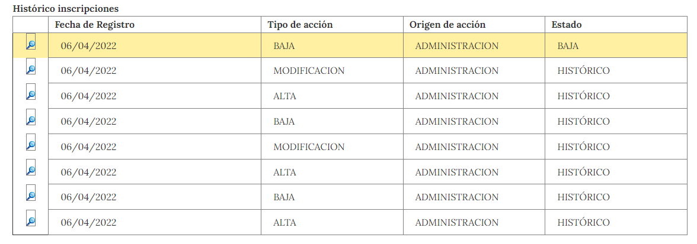Click Histórico inscripciones section title
697x244 pixels.
pyautogui.click(x=66, y=8)
